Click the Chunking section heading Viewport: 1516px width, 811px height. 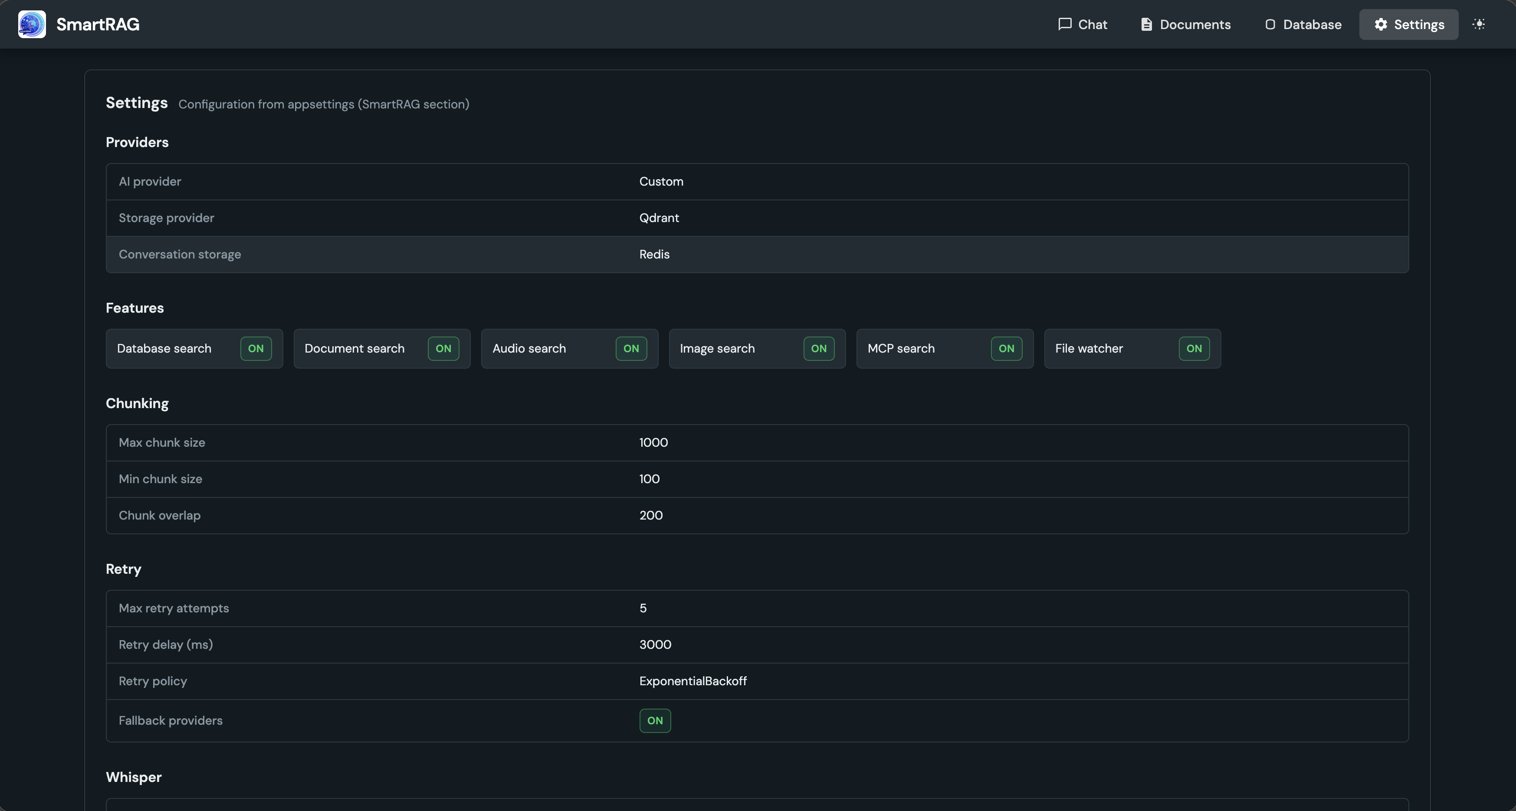pyautogui.click(x=137, y=403)
